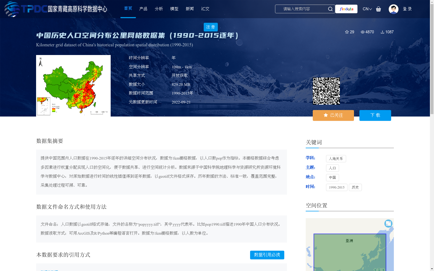Click the English dataset subtitle

pos(114,45)
